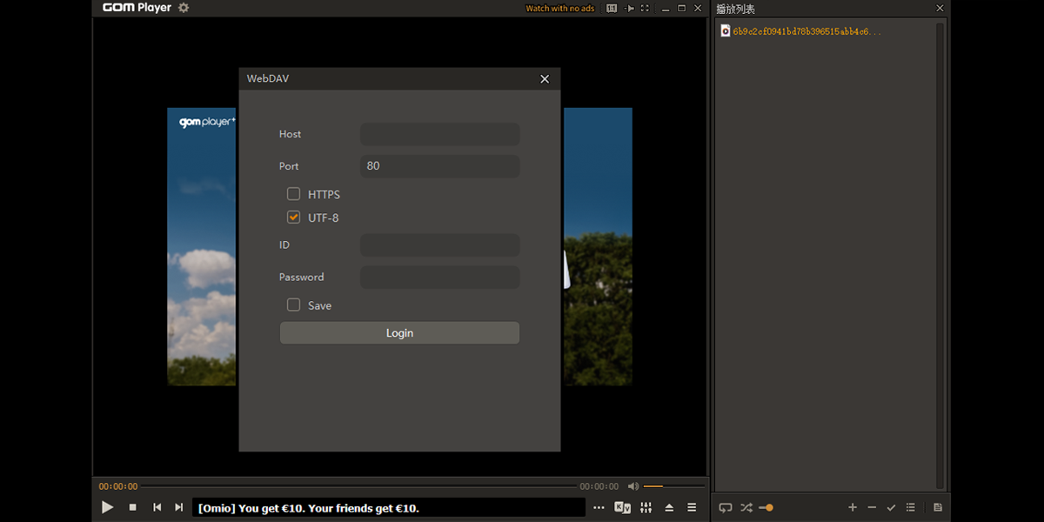
Task: Click the "Watch with no ads" link
Action: point(559,9)
